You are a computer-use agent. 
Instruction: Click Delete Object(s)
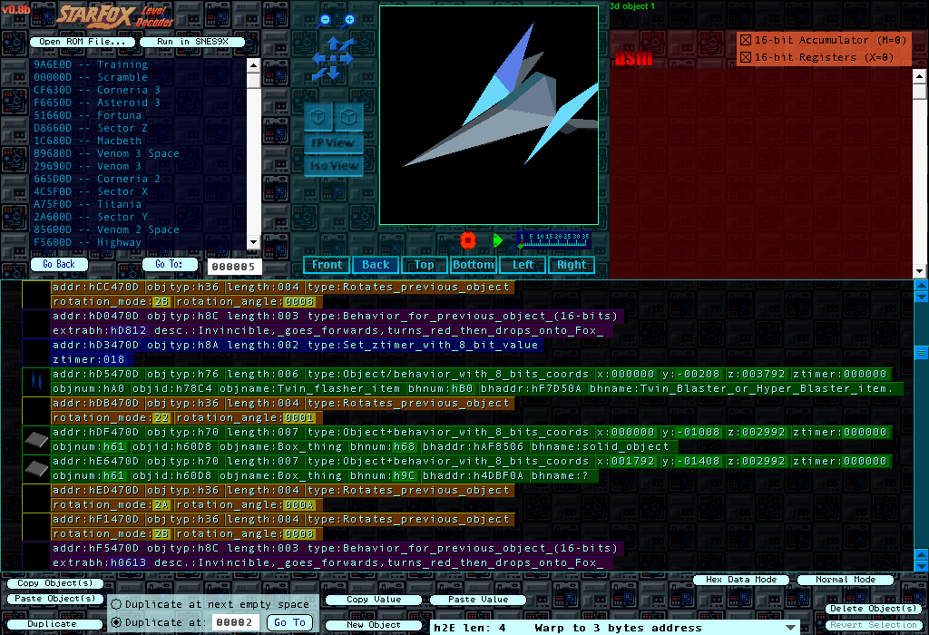(874, 609)
